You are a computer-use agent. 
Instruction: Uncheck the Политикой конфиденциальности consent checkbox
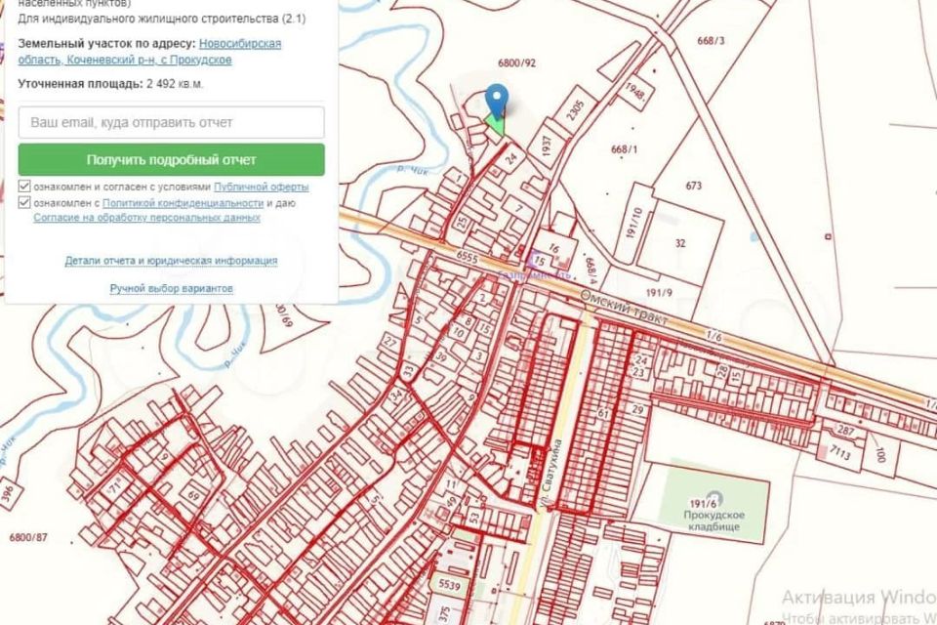coord(24,203)
